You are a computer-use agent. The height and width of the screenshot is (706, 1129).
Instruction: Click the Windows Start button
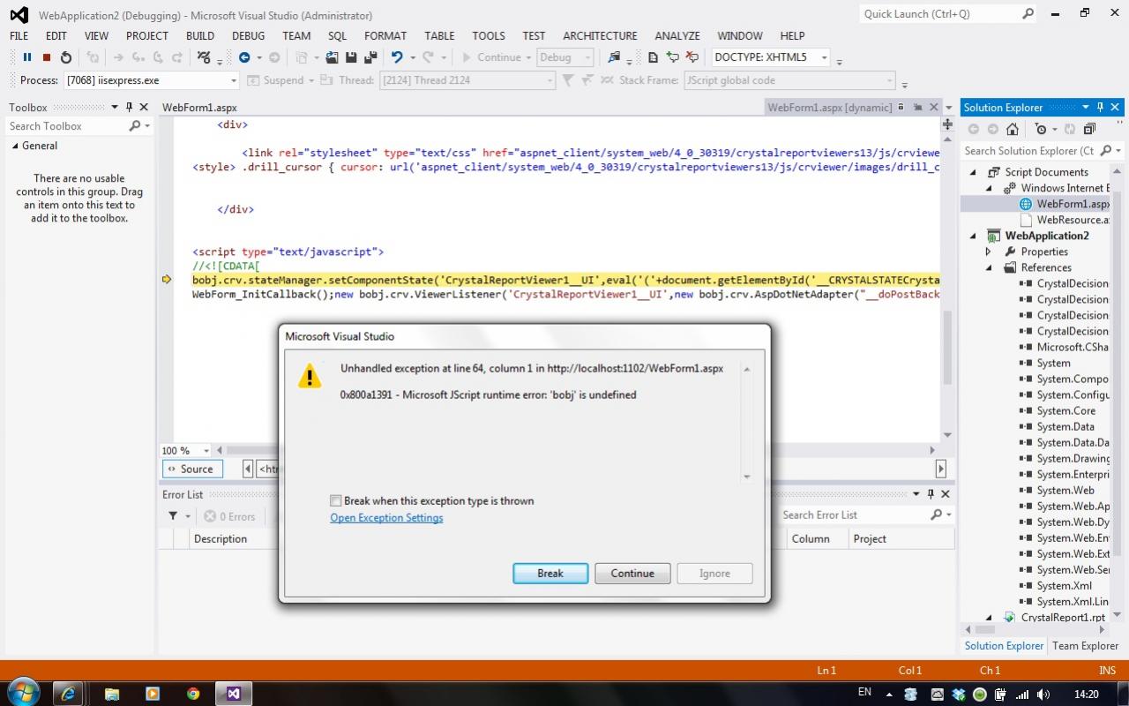pyautogui.click(x=22, y=692)
